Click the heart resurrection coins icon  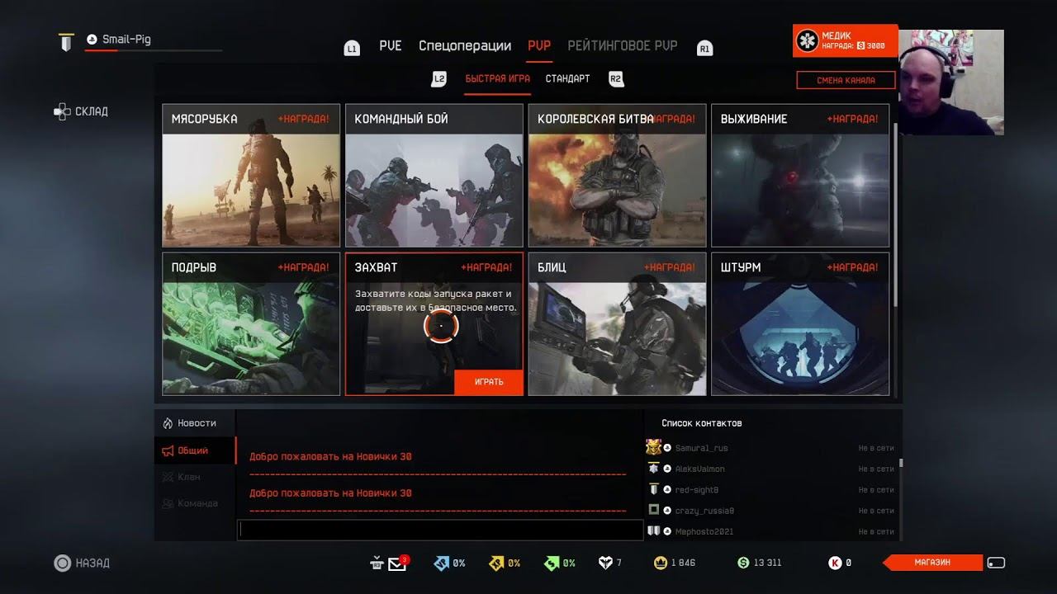tap(605, 563)
